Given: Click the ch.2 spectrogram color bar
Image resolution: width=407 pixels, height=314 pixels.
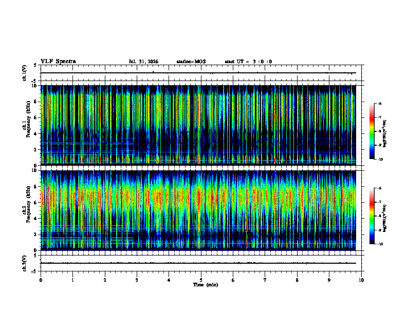Looking at the screenshot, I should [x=372, y=216].
